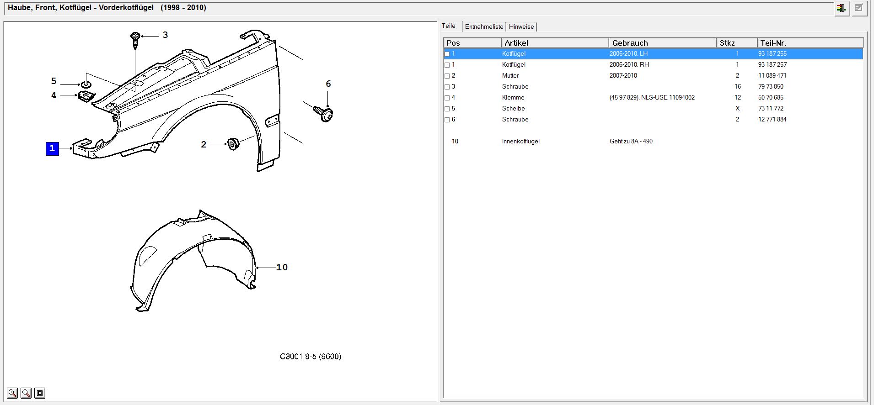Select part number 93 187 257
874x405 pixels.
[772, 64]
